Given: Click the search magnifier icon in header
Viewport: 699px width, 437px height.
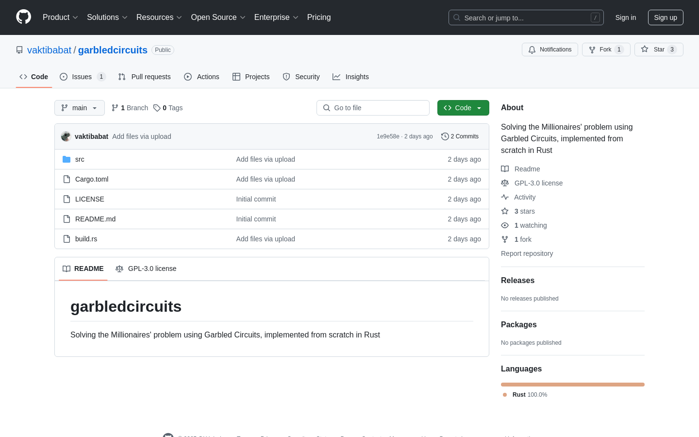Looking at the screenshot, I should pos(457,17).
